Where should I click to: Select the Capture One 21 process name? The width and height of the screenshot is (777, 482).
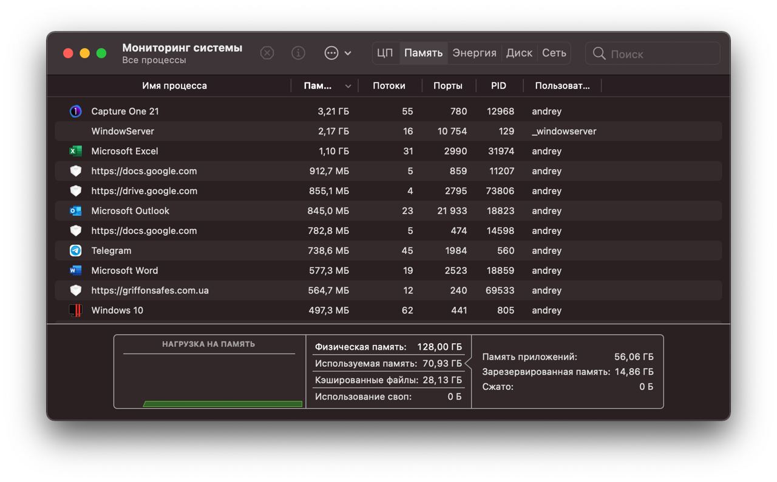[125, 112]
